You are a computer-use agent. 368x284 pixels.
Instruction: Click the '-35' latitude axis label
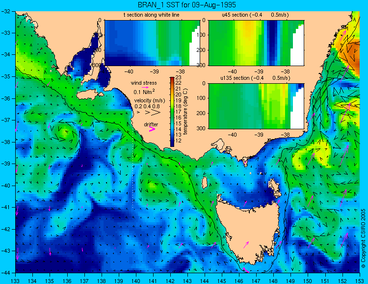click(5, 76)
